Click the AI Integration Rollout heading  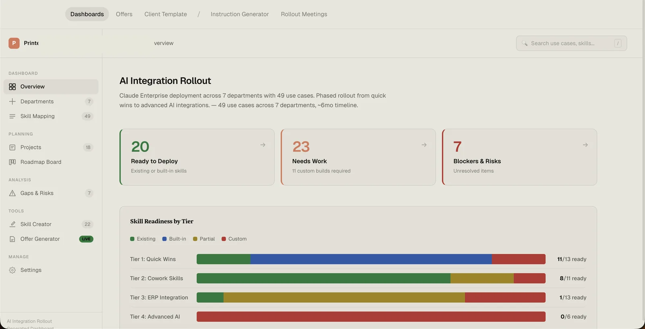[165, 81]
